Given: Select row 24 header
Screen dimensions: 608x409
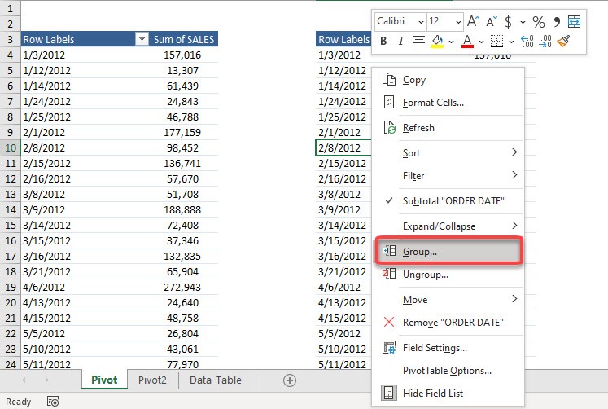Looking at the screenshot, I should pos(10,364).
